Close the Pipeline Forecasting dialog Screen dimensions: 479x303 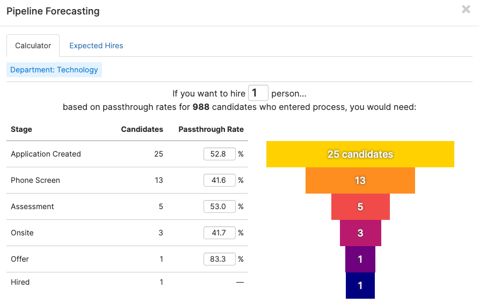click(x=466, y=9)
